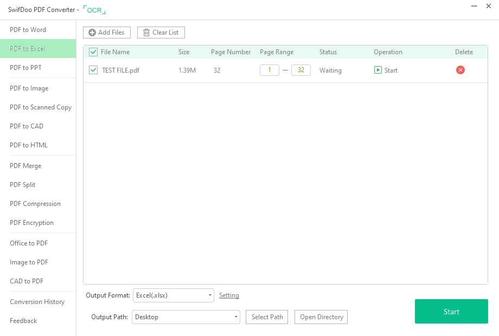This screenshot has height=336, width=499.
Task: Close the SwifDoo PDF Converter window
Action: pyautogui.click(x=489, y=6)
